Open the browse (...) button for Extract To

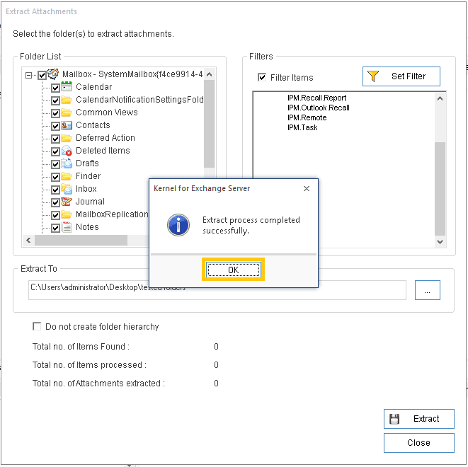click(427, 290)
